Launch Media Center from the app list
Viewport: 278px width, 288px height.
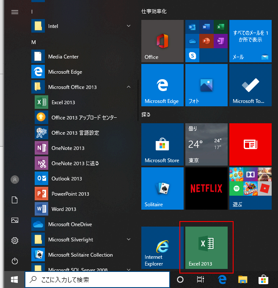(x=82, y=57)
